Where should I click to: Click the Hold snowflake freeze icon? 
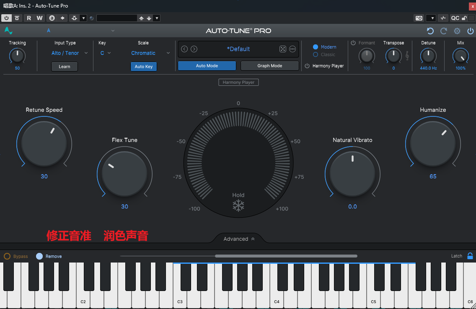click(238, 206)
